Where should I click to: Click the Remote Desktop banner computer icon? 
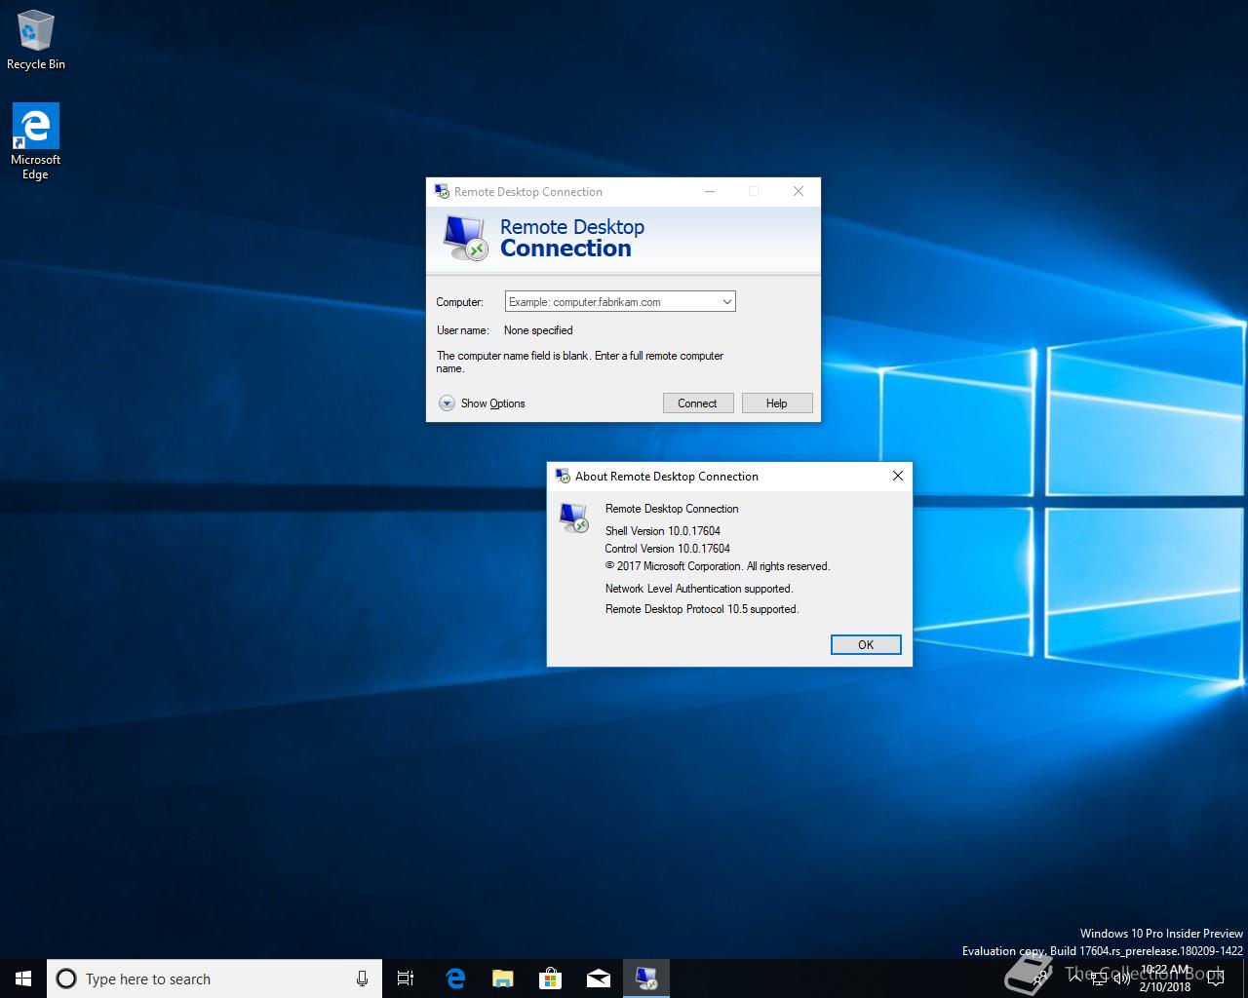tap(464, 237)
